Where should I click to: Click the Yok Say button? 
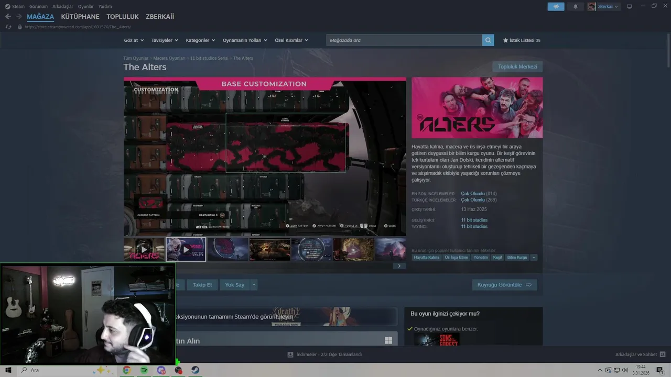[235, 285]
